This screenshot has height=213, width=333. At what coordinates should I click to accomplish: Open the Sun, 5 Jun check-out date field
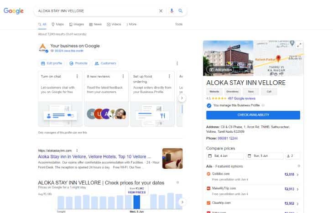[265, 156]
